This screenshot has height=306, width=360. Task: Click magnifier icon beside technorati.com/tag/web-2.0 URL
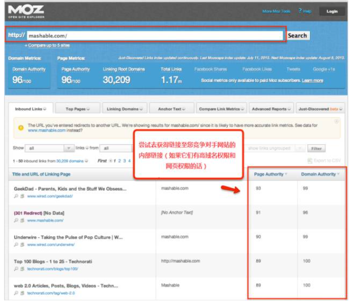pyautogui.click(x=16, y=293)
